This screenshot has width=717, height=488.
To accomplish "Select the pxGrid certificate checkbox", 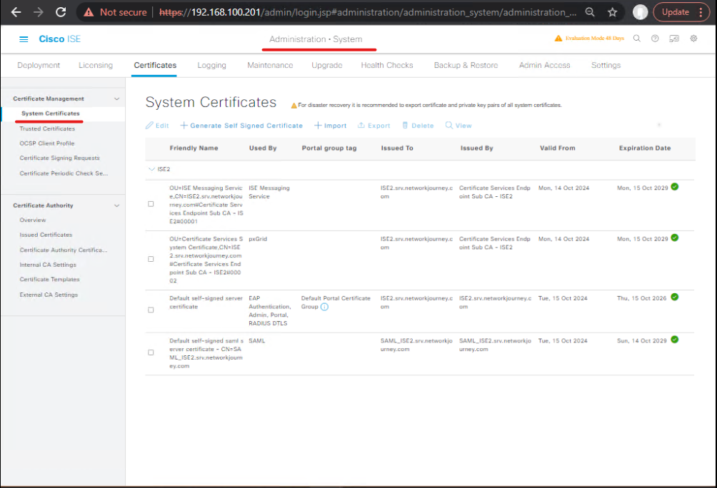I will coord(151,259).
